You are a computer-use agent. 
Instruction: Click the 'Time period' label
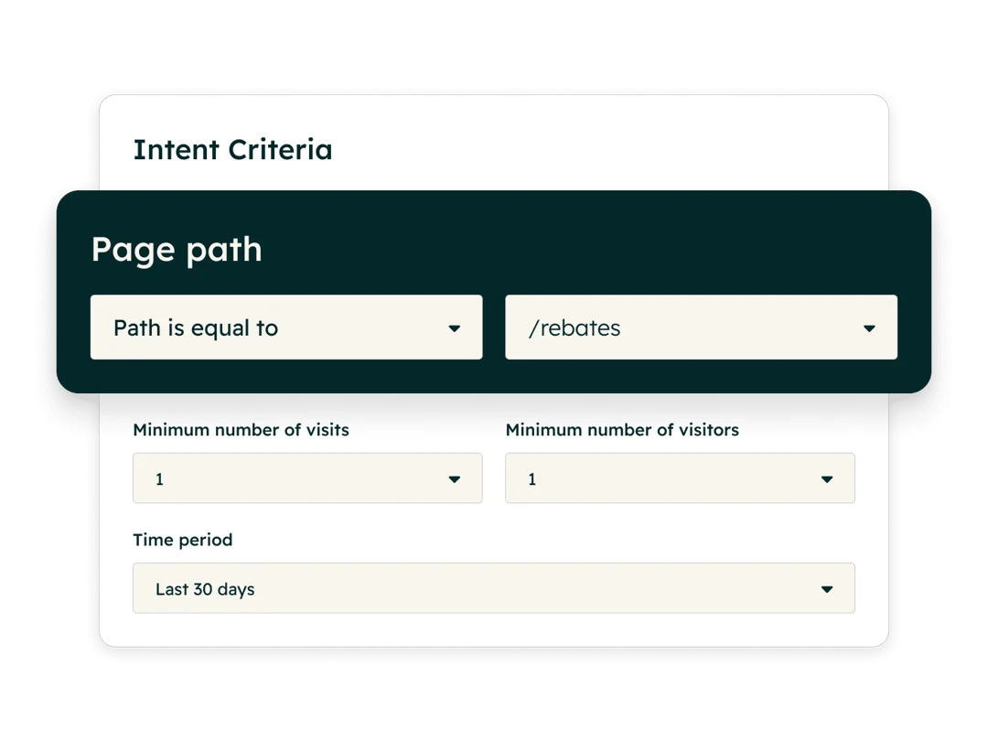[x=183, y=540]
